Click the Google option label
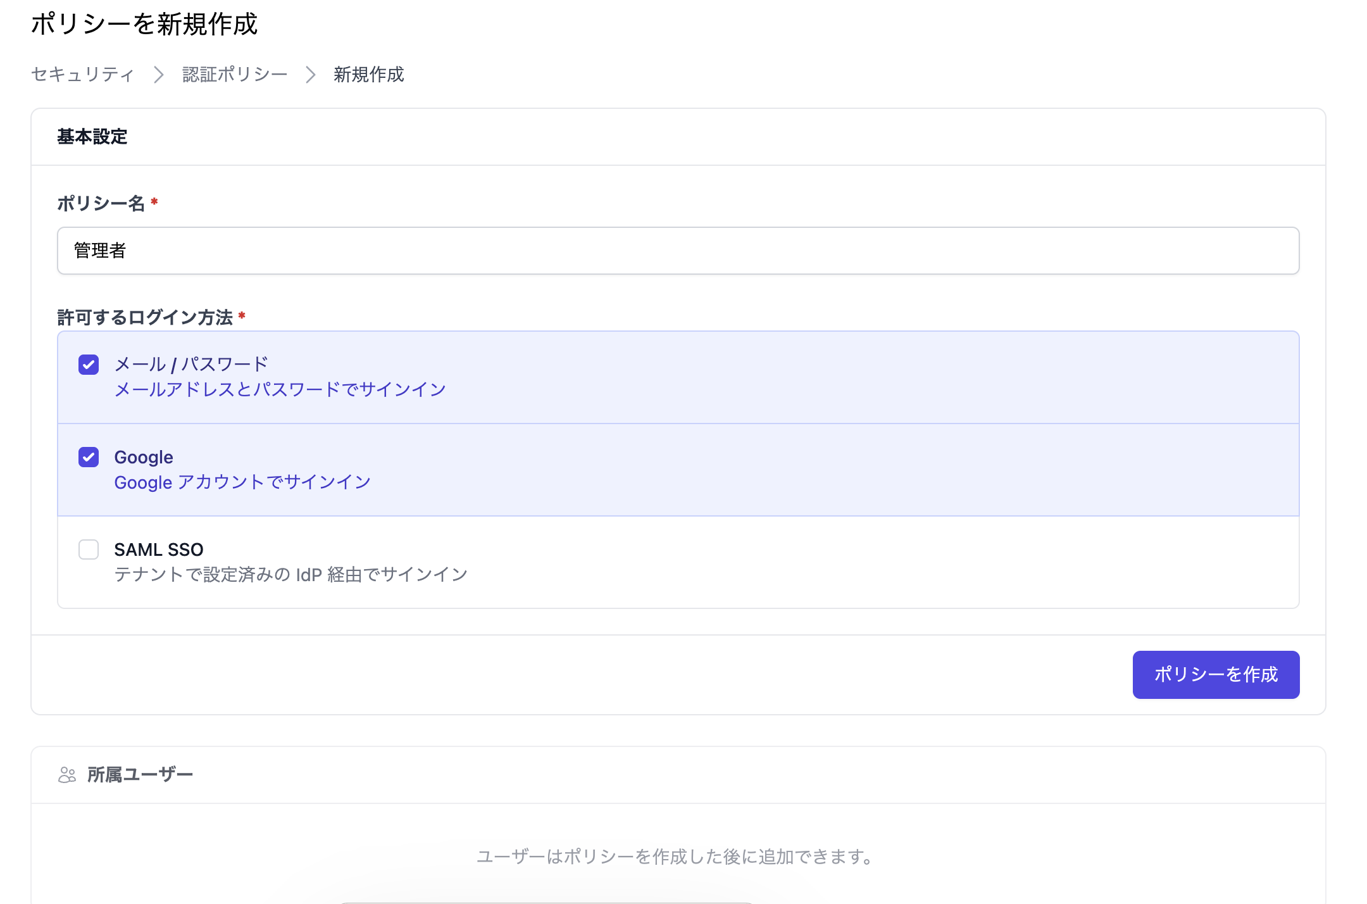 coord(144,457)
